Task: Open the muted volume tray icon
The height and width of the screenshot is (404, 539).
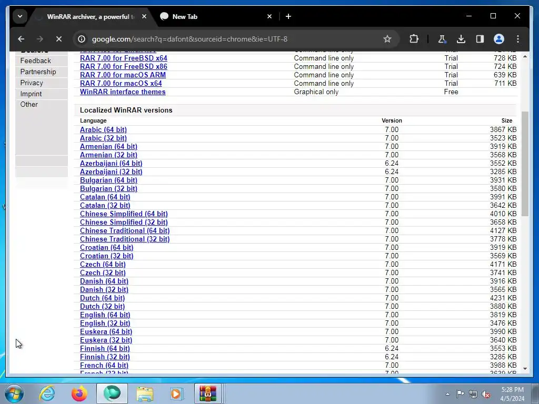Action: tap(486, 394)
